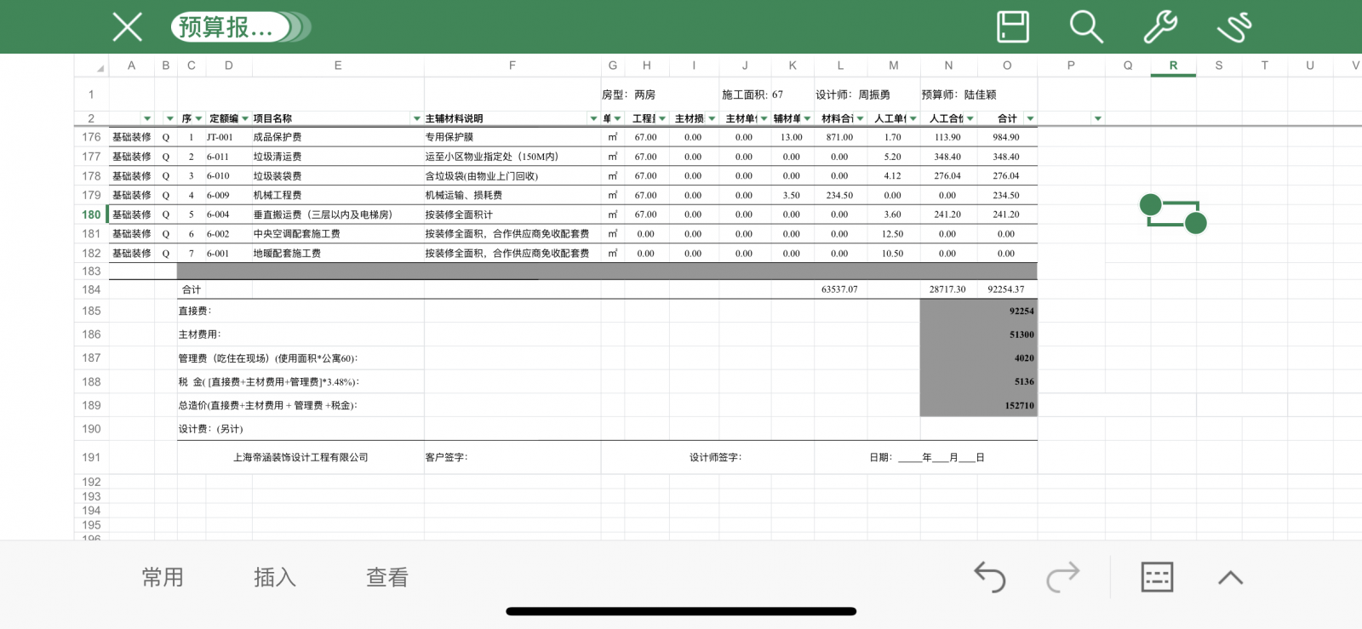Image resolution: width=1362 pixels, height=629 pixels.
Task: Click the redo arrow icon
Action: click(x=1062, y=577)
